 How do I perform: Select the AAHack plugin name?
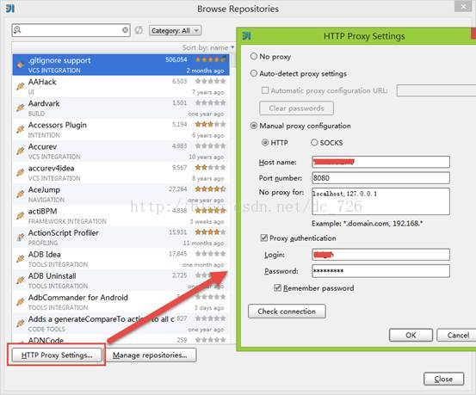click(x=42, y=82)
